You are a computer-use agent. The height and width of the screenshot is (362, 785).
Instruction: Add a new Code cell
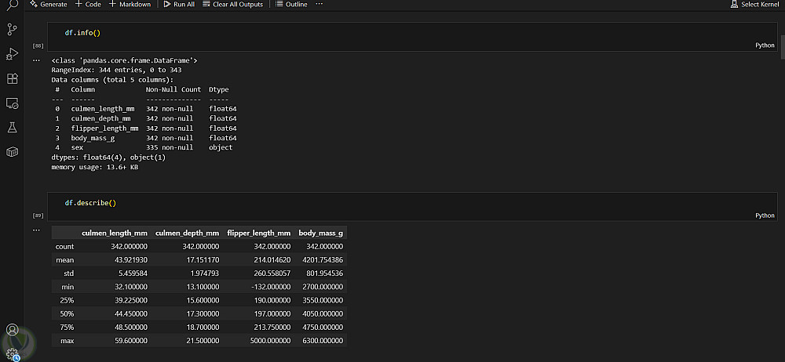[88, 4]
